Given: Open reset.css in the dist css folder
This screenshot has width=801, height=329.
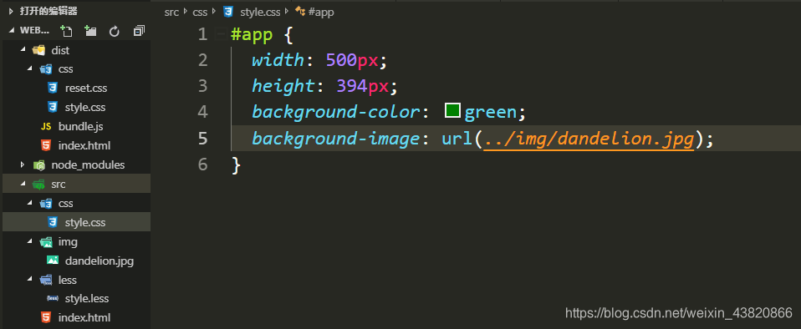Looking at the screenshot, I should (x=86, y=88).
